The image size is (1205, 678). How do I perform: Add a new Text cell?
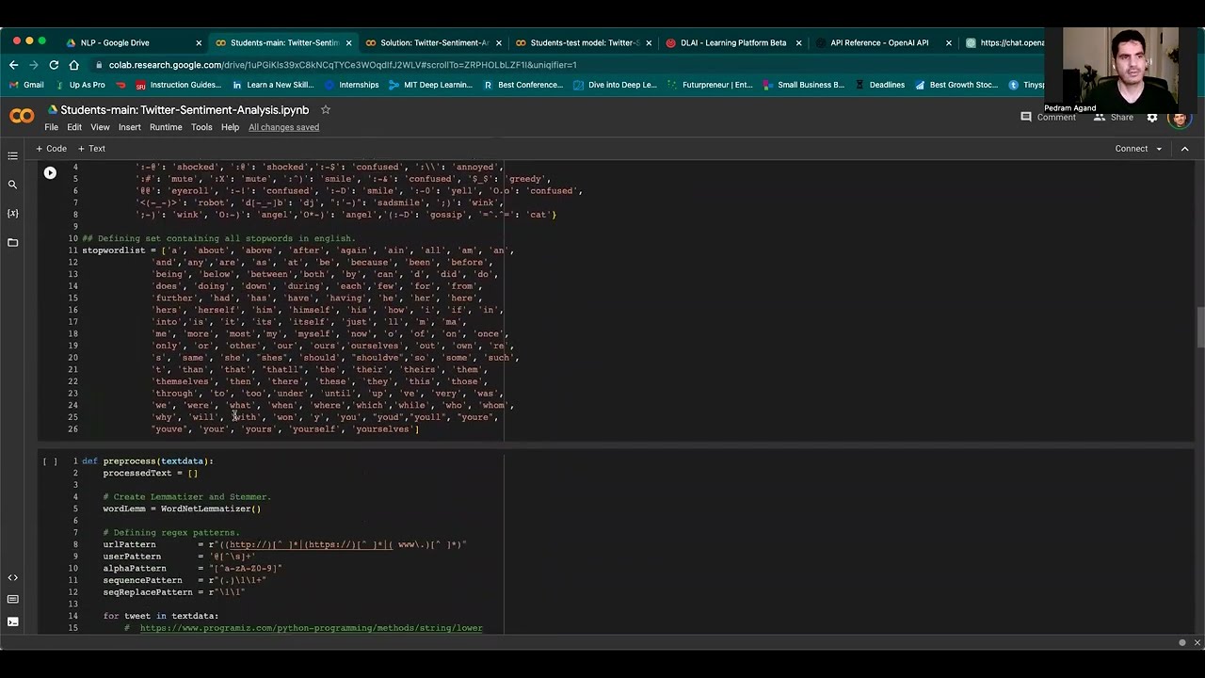click(x=91, y=149)
